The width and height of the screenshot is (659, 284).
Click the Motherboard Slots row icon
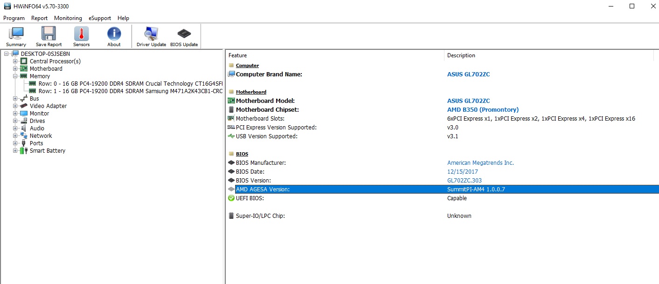click(231, 119)
